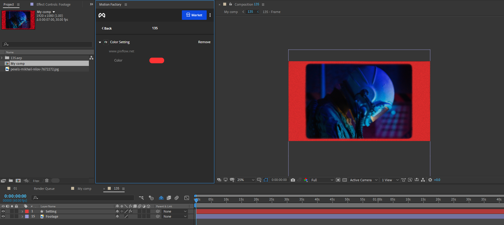
Task: Click the trash icon in the Project panel
Action: point(47,181)
